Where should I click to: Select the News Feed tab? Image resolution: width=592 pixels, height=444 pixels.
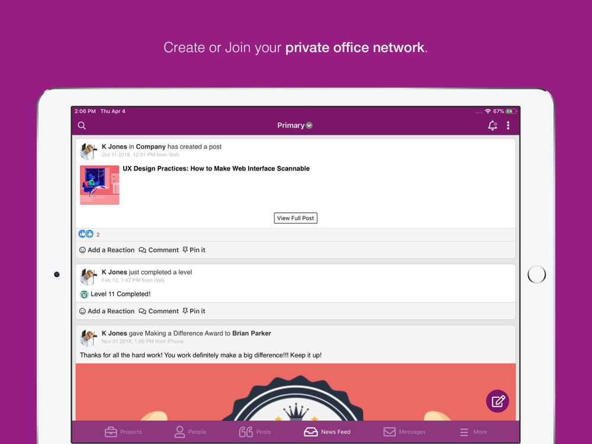coord(327,432)
